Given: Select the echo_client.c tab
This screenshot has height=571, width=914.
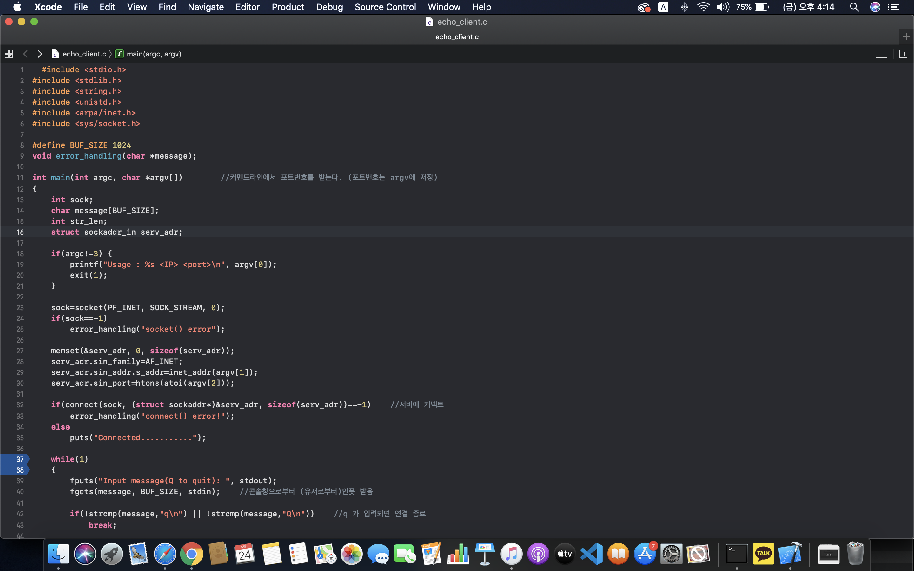Looking at the screenshot, I should point(457,36).
